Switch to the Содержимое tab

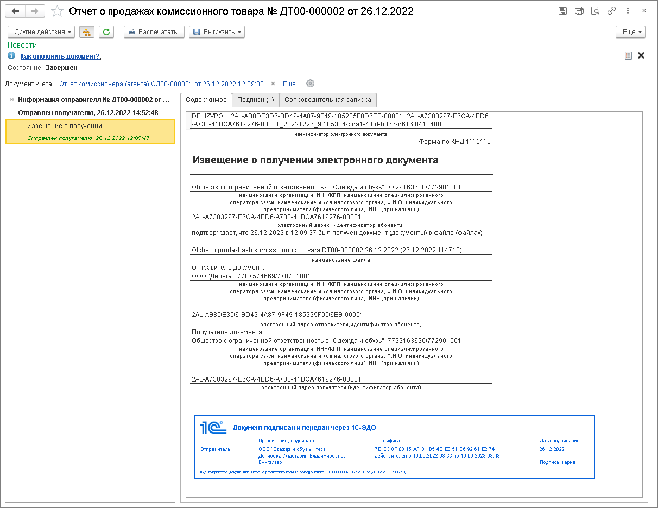click(206, 100)
